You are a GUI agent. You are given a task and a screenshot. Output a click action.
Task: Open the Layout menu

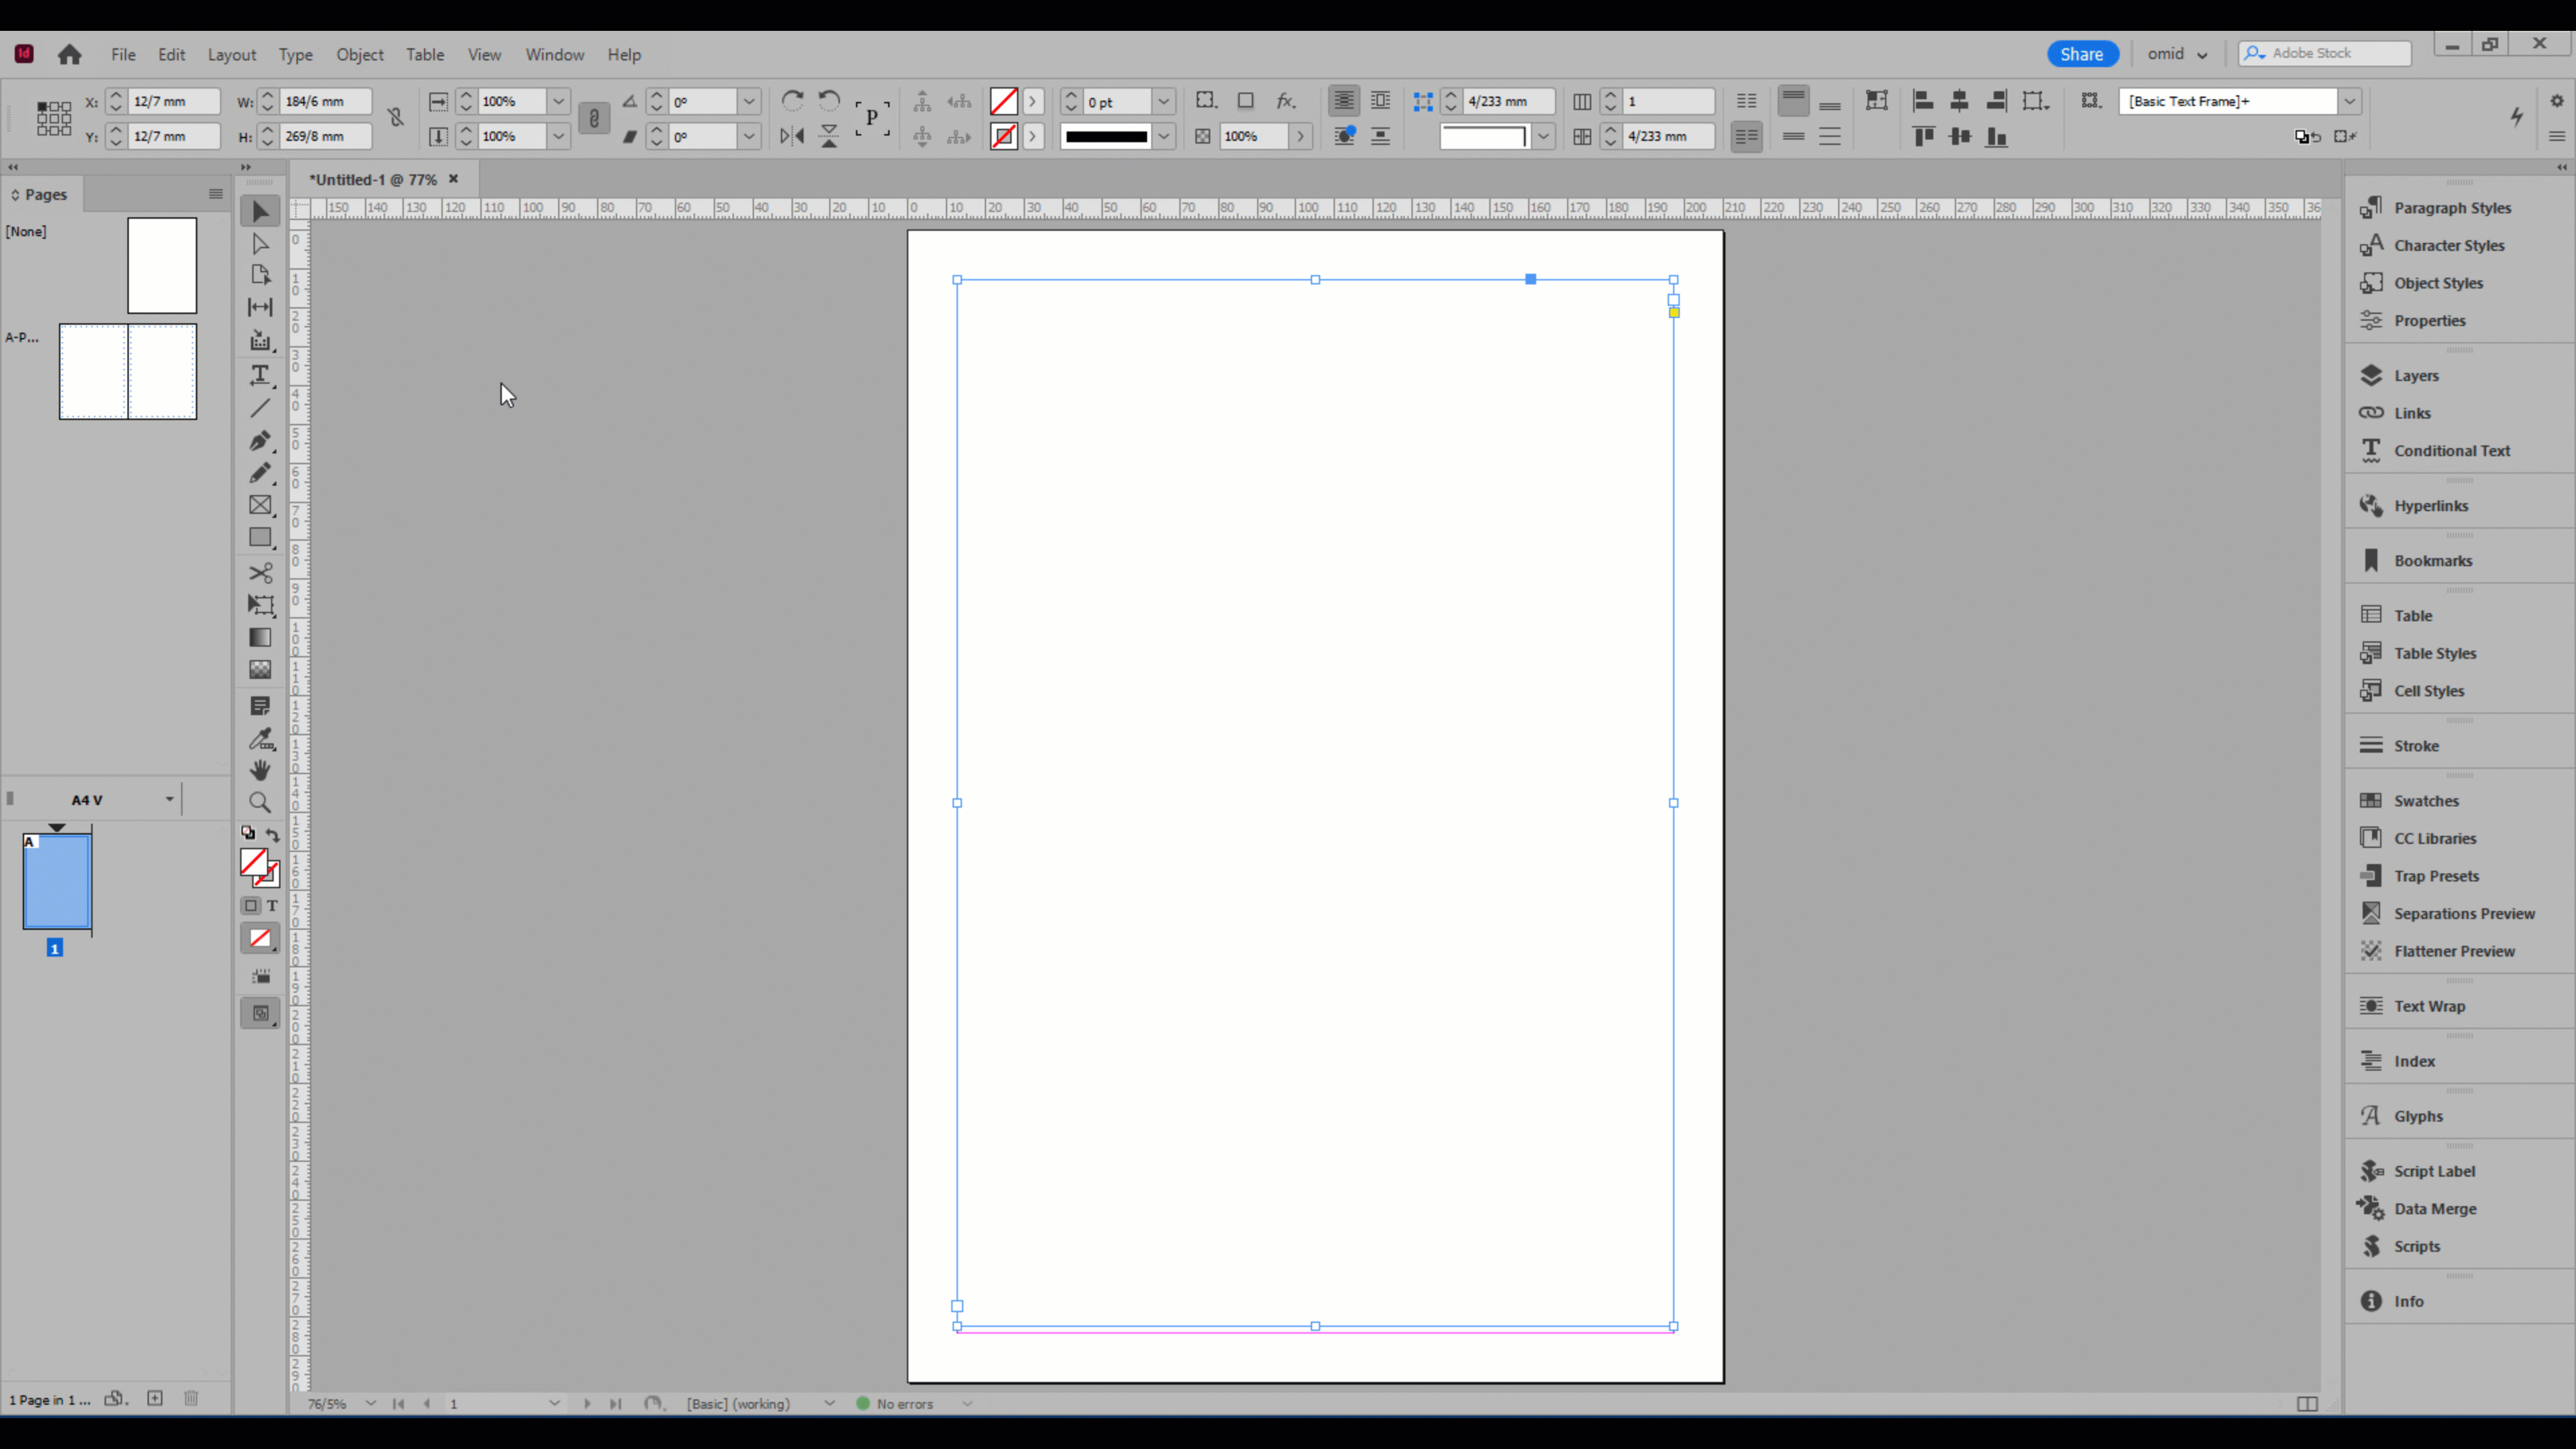click(x=231, y=55)
